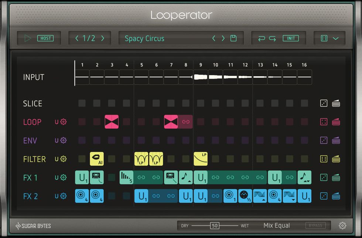
Task: Select FX 2 vinyl effect on step 1
Action: pos(82,196)
